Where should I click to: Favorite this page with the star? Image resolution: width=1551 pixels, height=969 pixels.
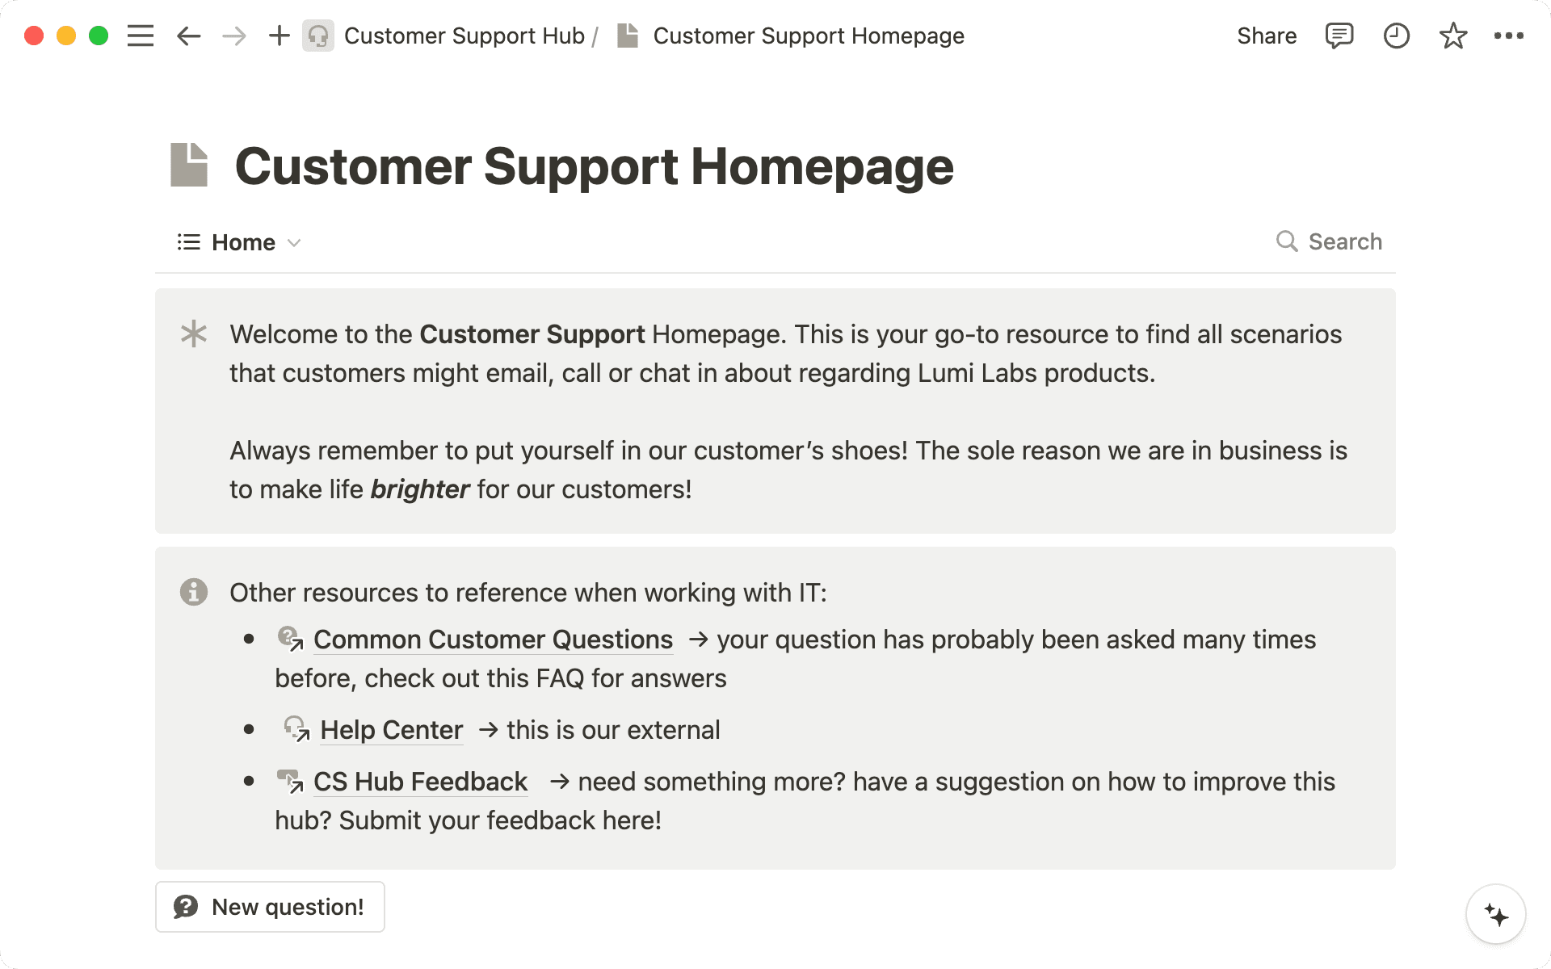(x=1452, y=36)
